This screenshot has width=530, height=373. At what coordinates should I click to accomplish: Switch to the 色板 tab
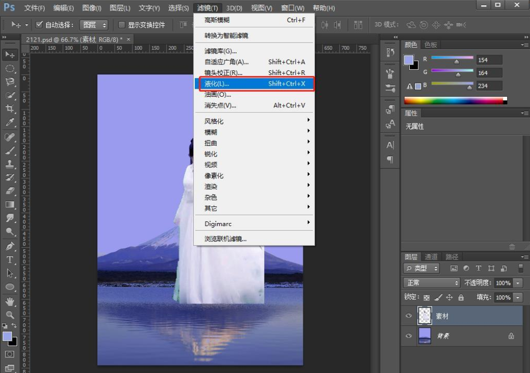(431, 45)
